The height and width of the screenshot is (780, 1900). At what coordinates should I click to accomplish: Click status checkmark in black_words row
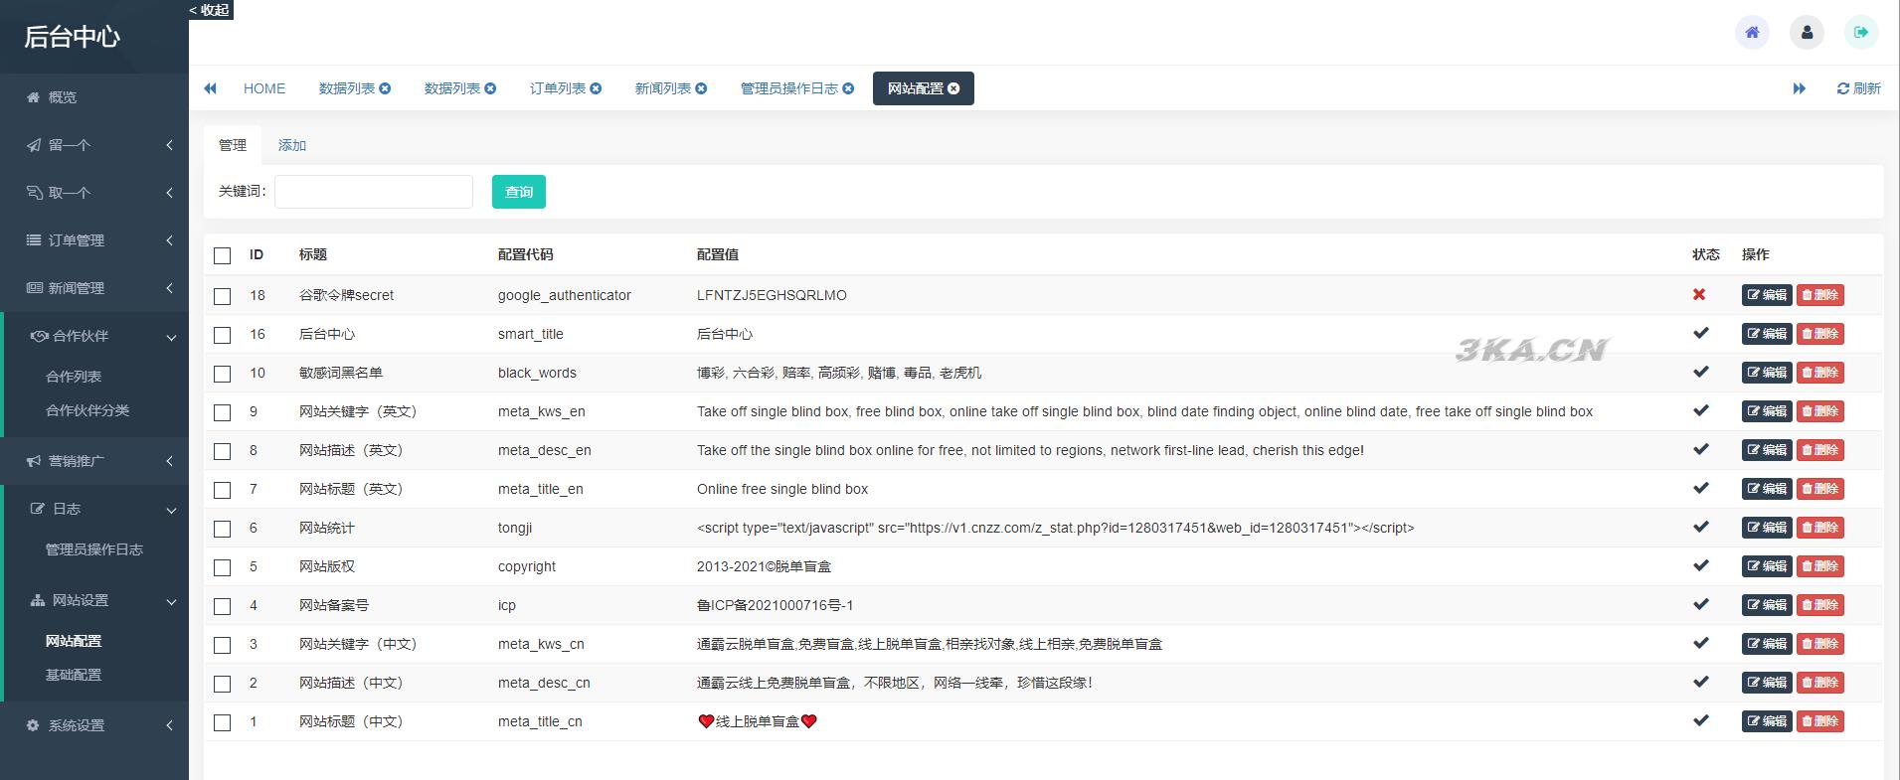click(1701, 372)
